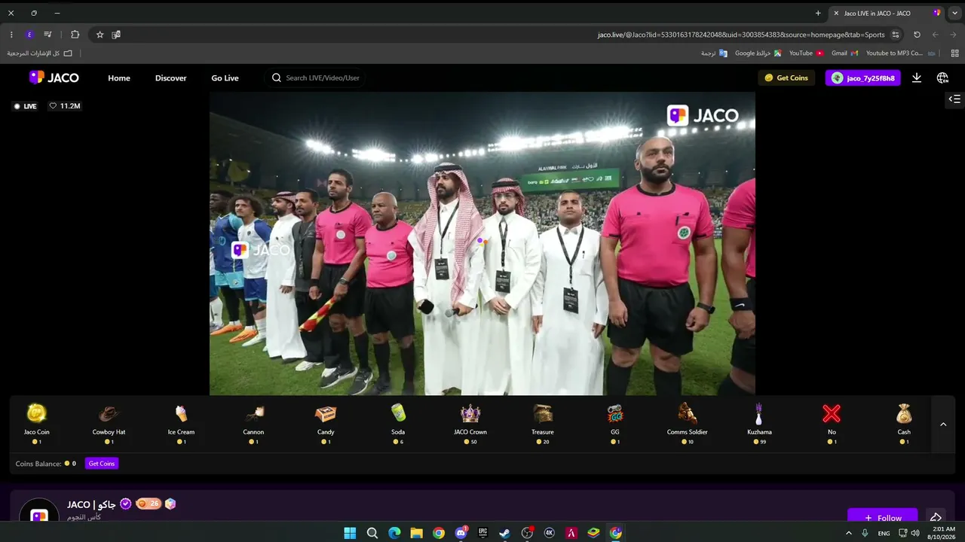This screenshot has height=542, width=965.
Task: Launch Steam from the taskbar
Action: pos(505,533)
